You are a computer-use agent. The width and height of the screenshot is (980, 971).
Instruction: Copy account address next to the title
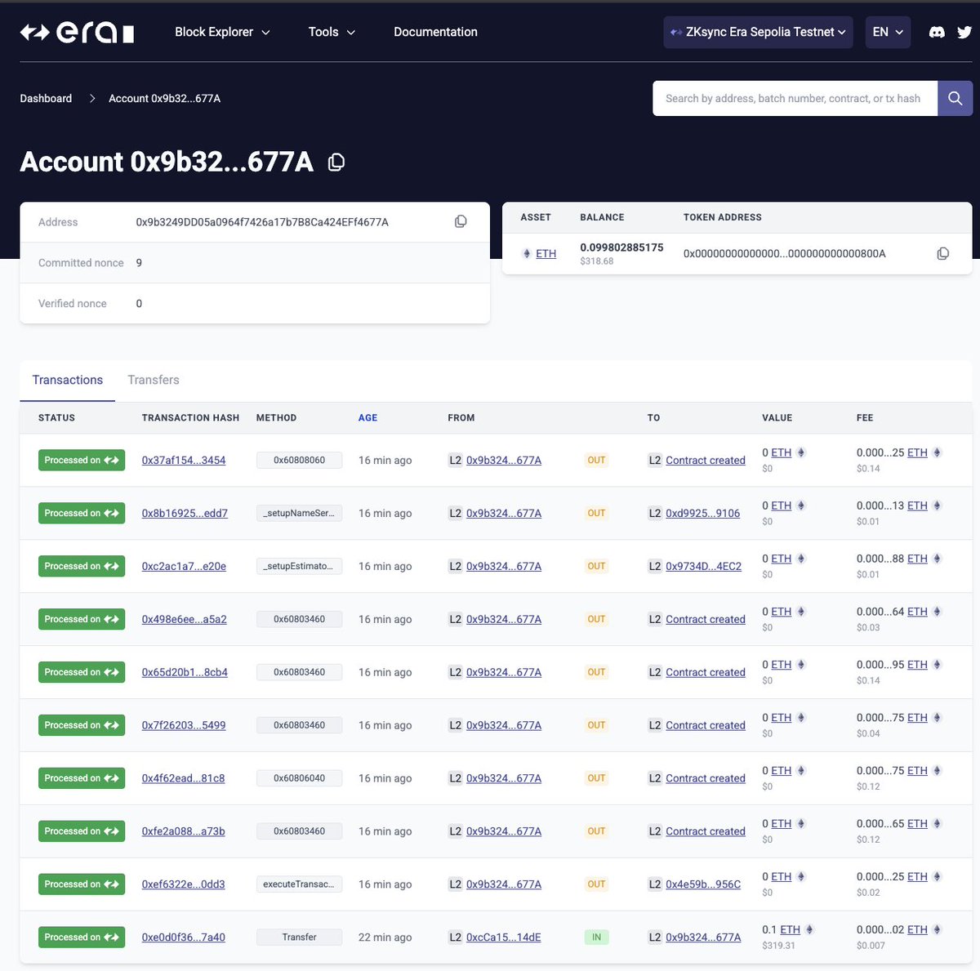click(336, 163)
